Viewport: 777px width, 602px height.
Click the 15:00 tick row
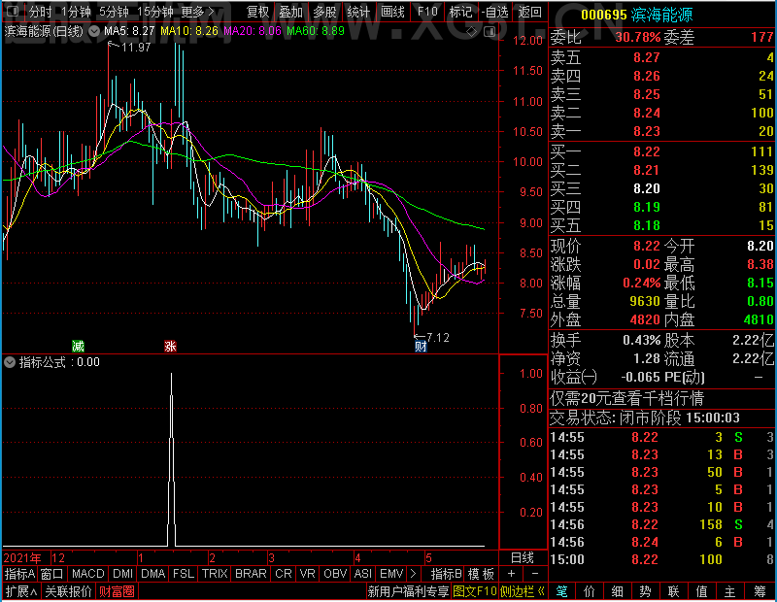point(662,559)
